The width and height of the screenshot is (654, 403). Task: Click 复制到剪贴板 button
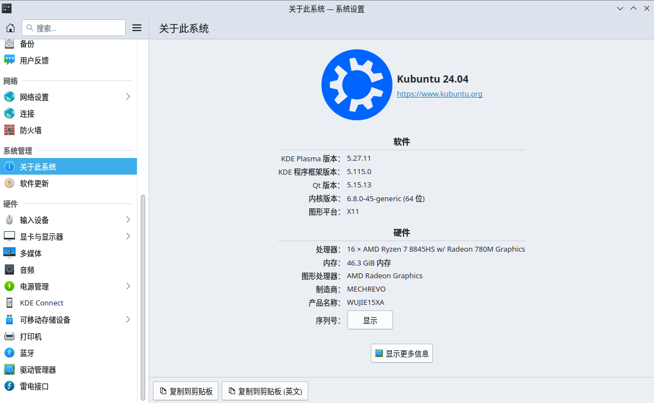click(x=186, y=391)
